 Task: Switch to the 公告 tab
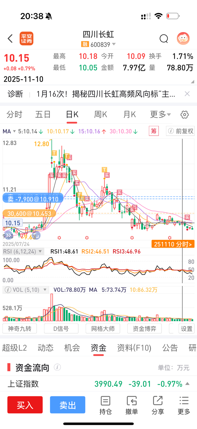pos(170,348)
